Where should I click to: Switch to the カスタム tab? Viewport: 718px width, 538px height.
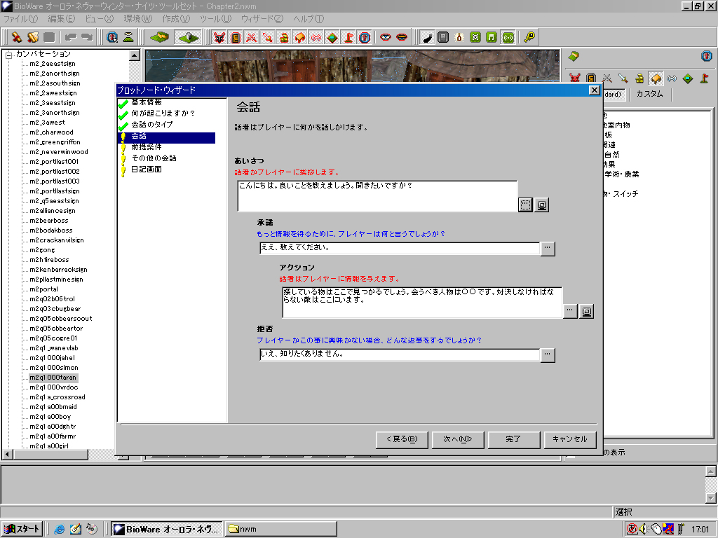[649, 94]
